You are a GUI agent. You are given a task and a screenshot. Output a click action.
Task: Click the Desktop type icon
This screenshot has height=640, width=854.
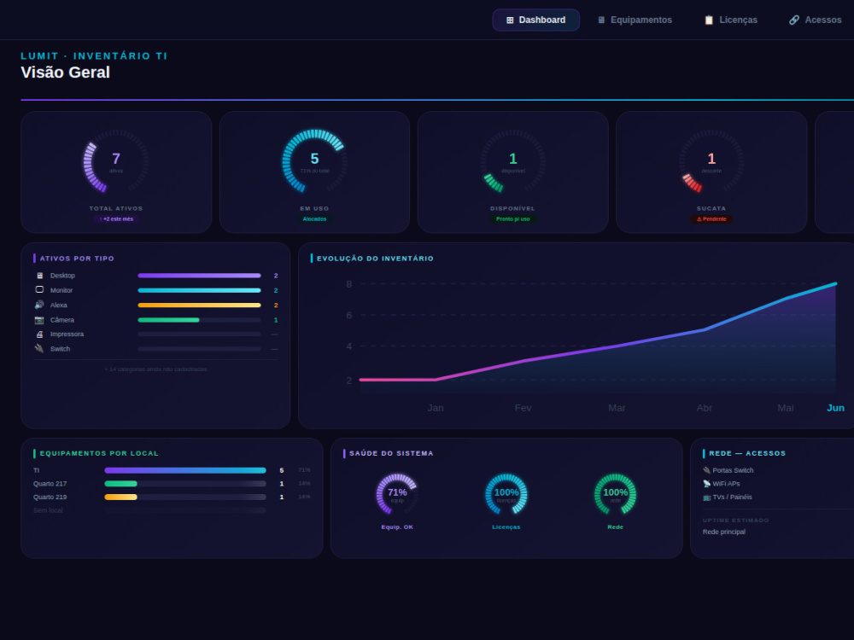(39, 276)
